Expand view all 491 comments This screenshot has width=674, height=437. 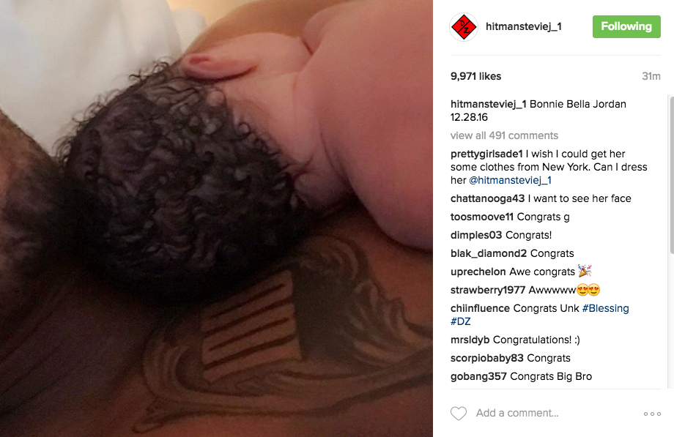pos(504,135)
